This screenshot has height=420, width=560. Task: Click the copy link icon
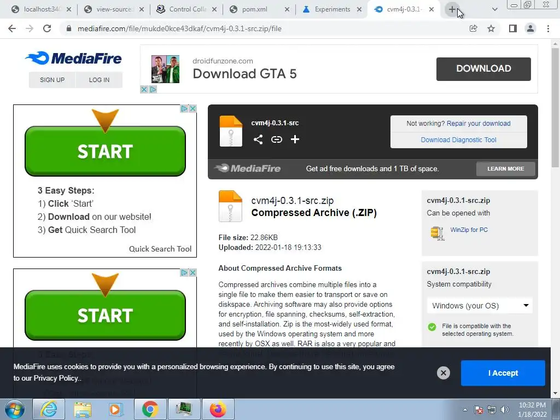[x=277, y=139]
